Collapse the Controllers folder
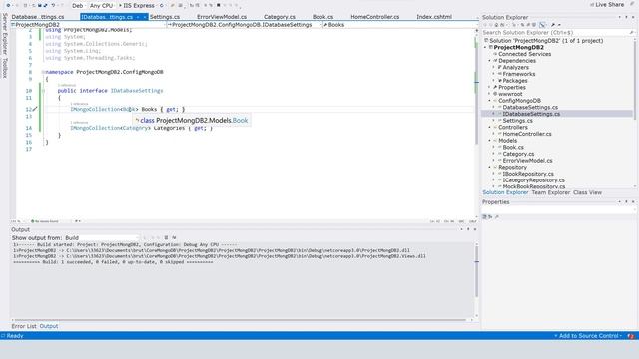Image resolution: width=639 pixels, height=359 pixels. 490,127
